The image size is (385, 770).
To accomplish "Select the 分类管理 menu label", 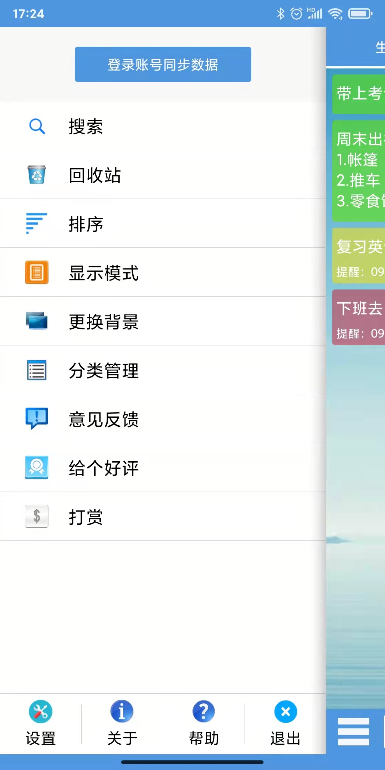I will coord(104,371).
